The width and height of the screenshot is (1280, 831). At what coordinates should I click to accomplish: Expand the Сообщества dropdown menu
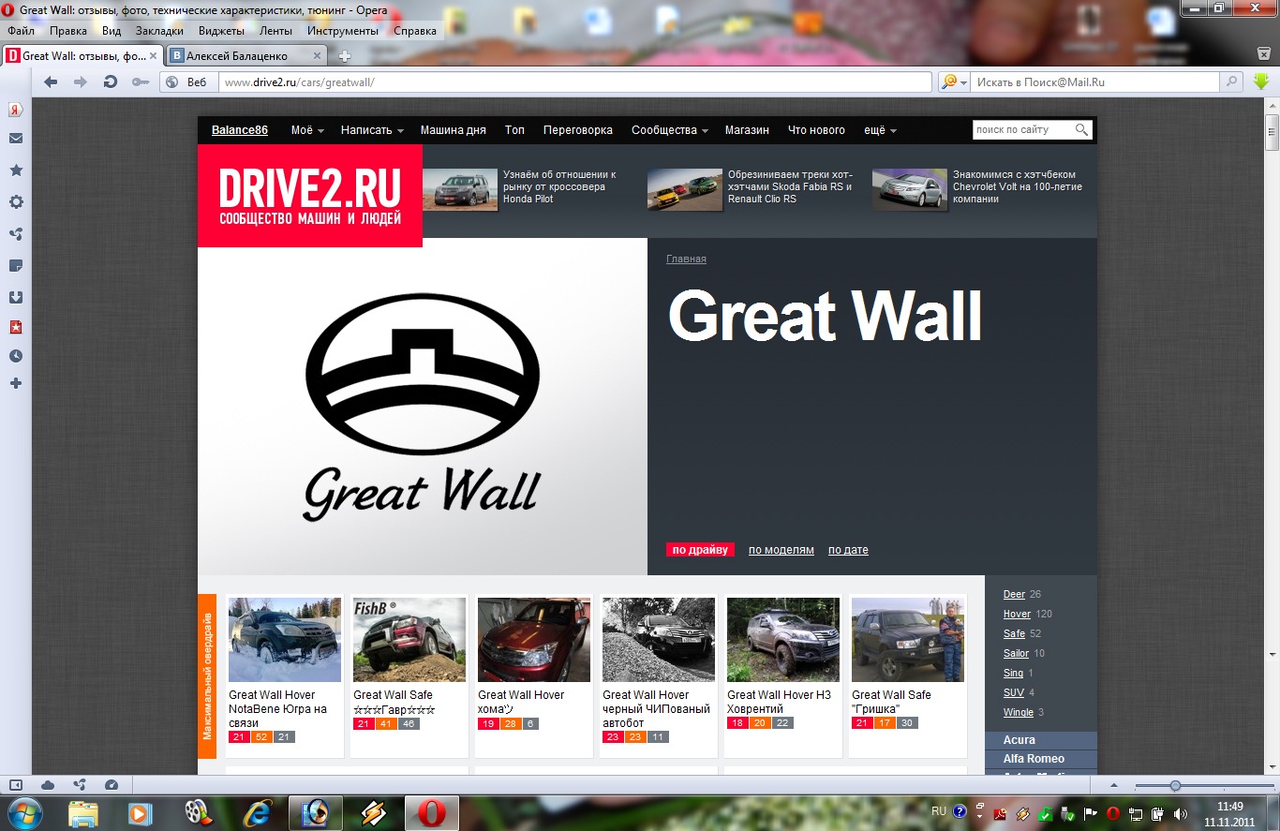click(669, 130)
